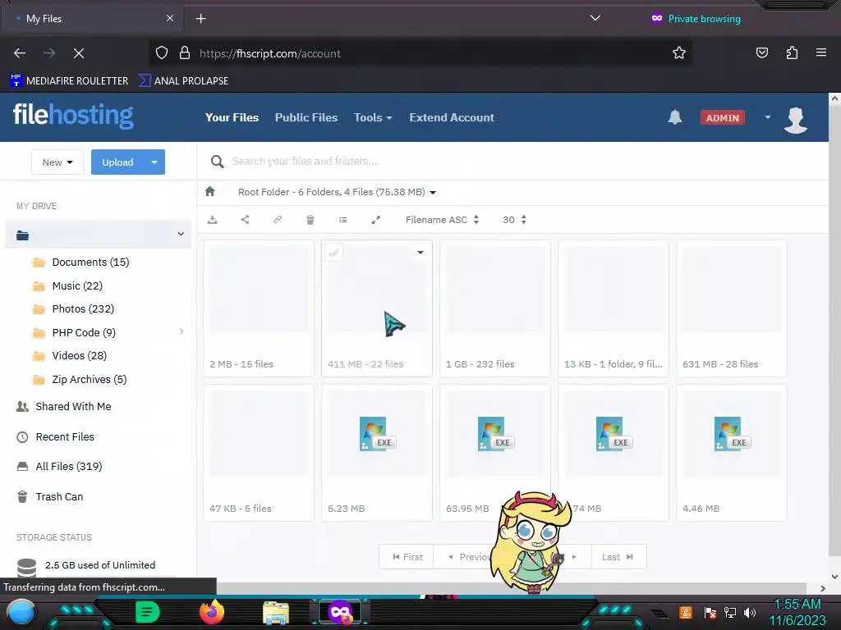Change the 30 items per page selector
841x630 pixels.
(x=514, y=220)
